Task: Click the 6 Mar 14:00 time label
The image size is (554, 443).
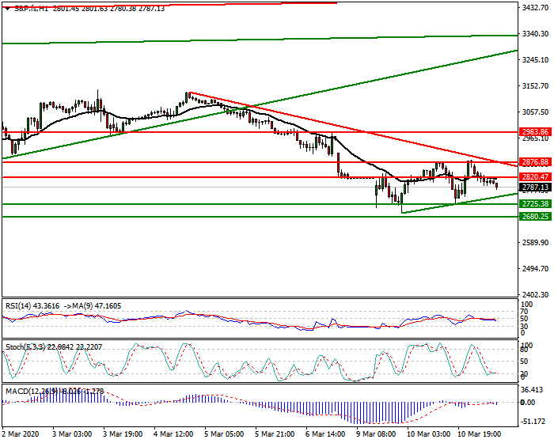Action: tap(325, 434)
